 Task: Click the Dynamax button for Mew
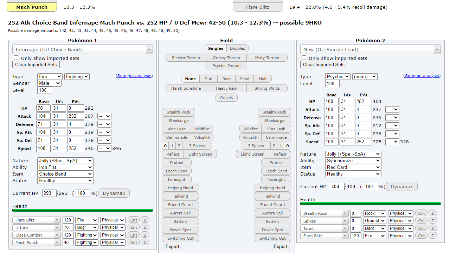401,186
